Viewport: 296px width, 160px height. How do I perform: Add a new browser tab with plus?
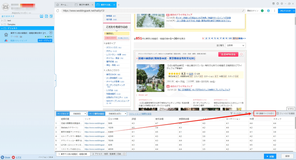coord(118,5)
